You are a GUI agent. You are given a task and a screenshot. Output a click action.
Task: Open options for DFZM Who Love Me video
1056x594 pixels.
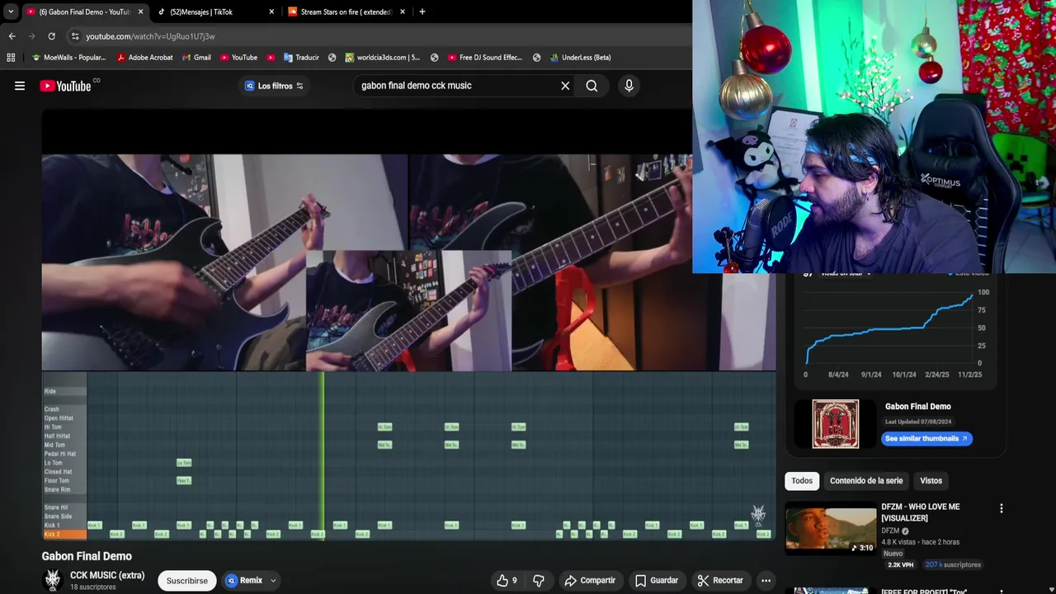coord(1002,509)
